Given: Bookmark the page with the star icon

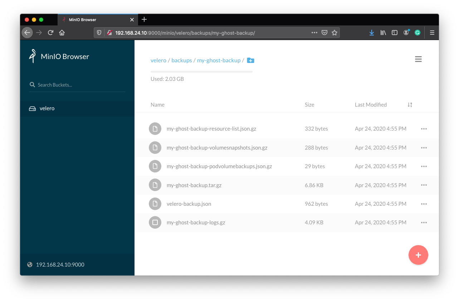Looking at the screenshot, I should (x=335, y=32).
